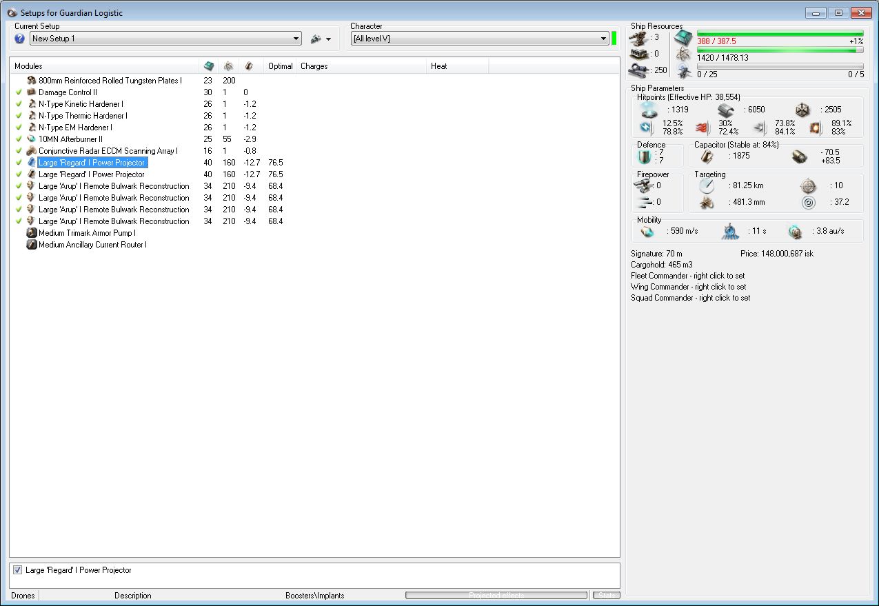879x606 pixels.
Task: Click the EM resistance icon
Action: click(646, 127)
